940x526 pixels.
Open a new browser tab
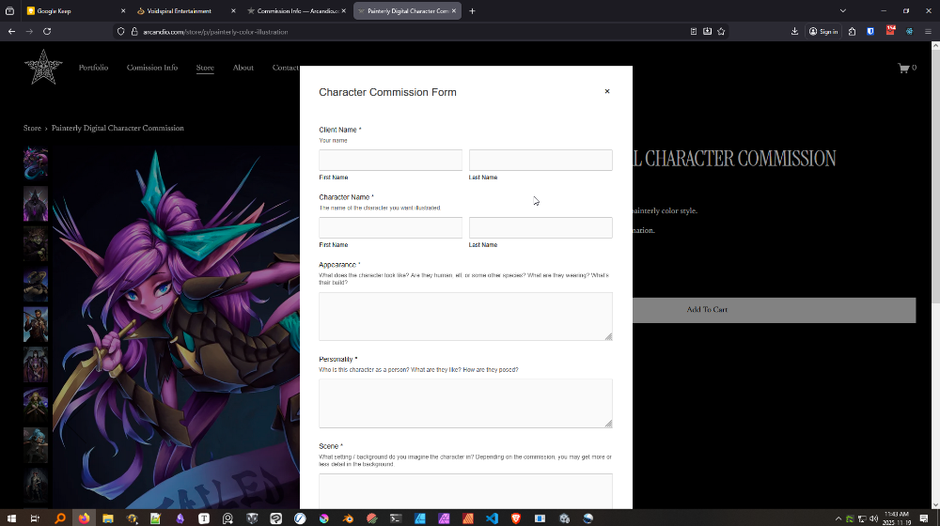pyautogui.click(x=472, y=10)
